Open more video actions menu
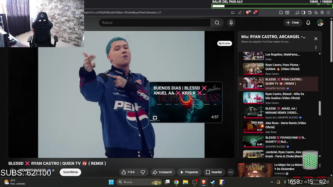 231,172
